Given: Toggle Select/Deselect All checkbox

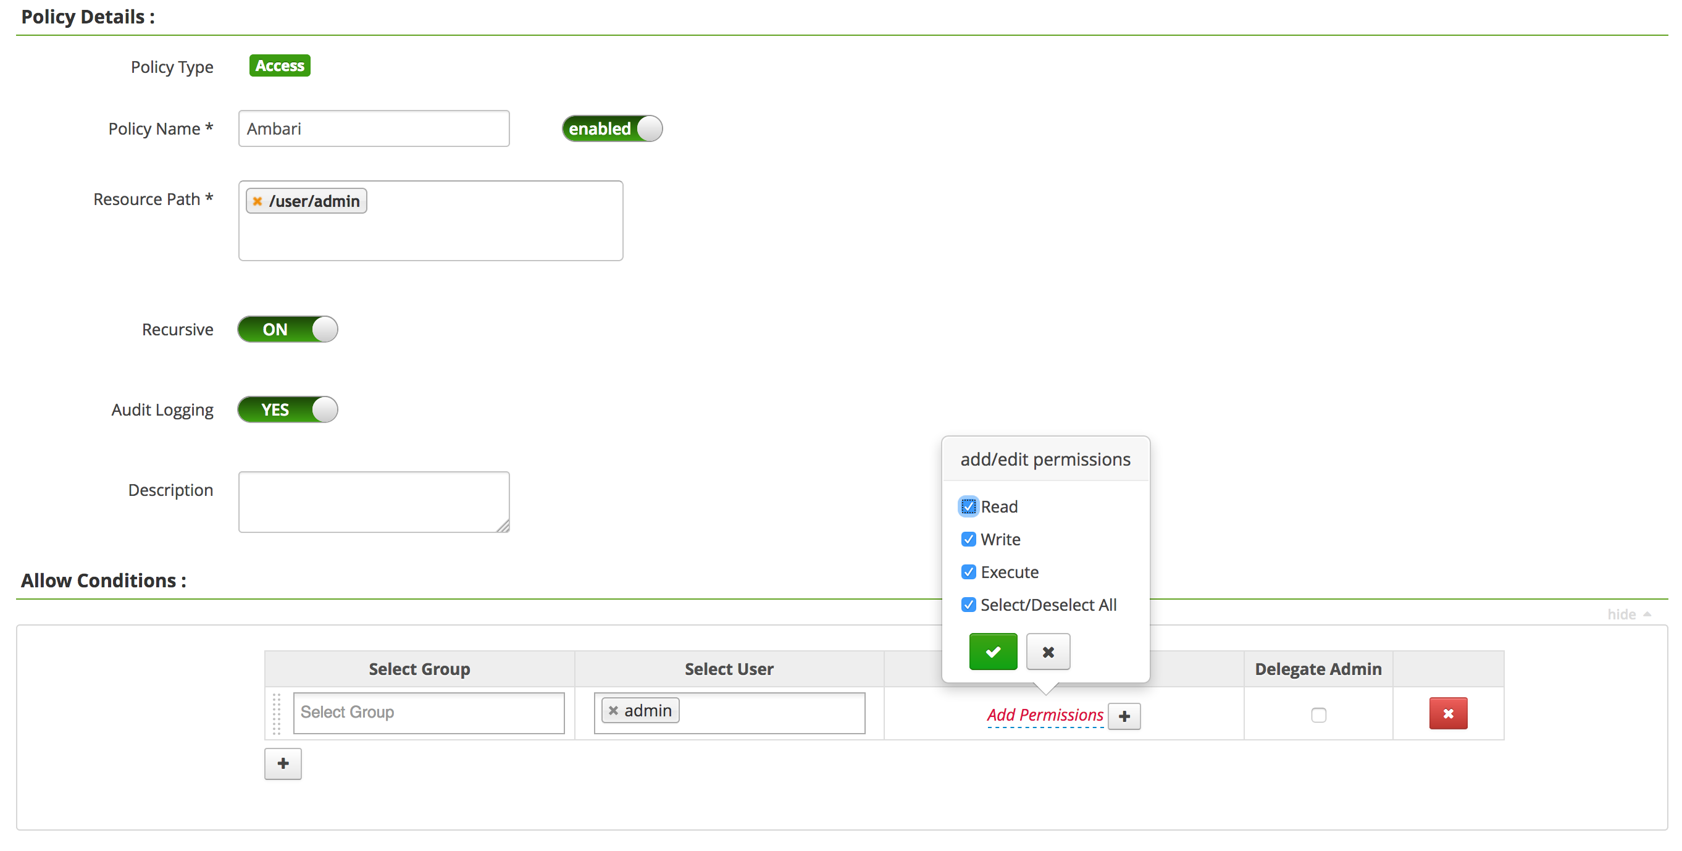Looking at the screenshot, I should [968, 604].
